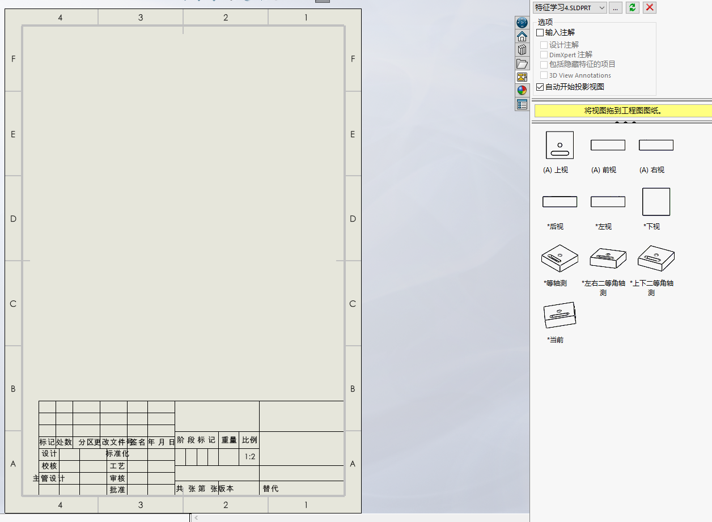Select the (A) 右视 right view thumbnail
The width and height of the screenshot is (712, 522).
(x=656, y=145)
